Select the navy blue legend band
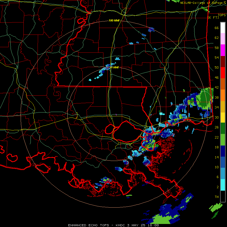 [x=223, y=151]
